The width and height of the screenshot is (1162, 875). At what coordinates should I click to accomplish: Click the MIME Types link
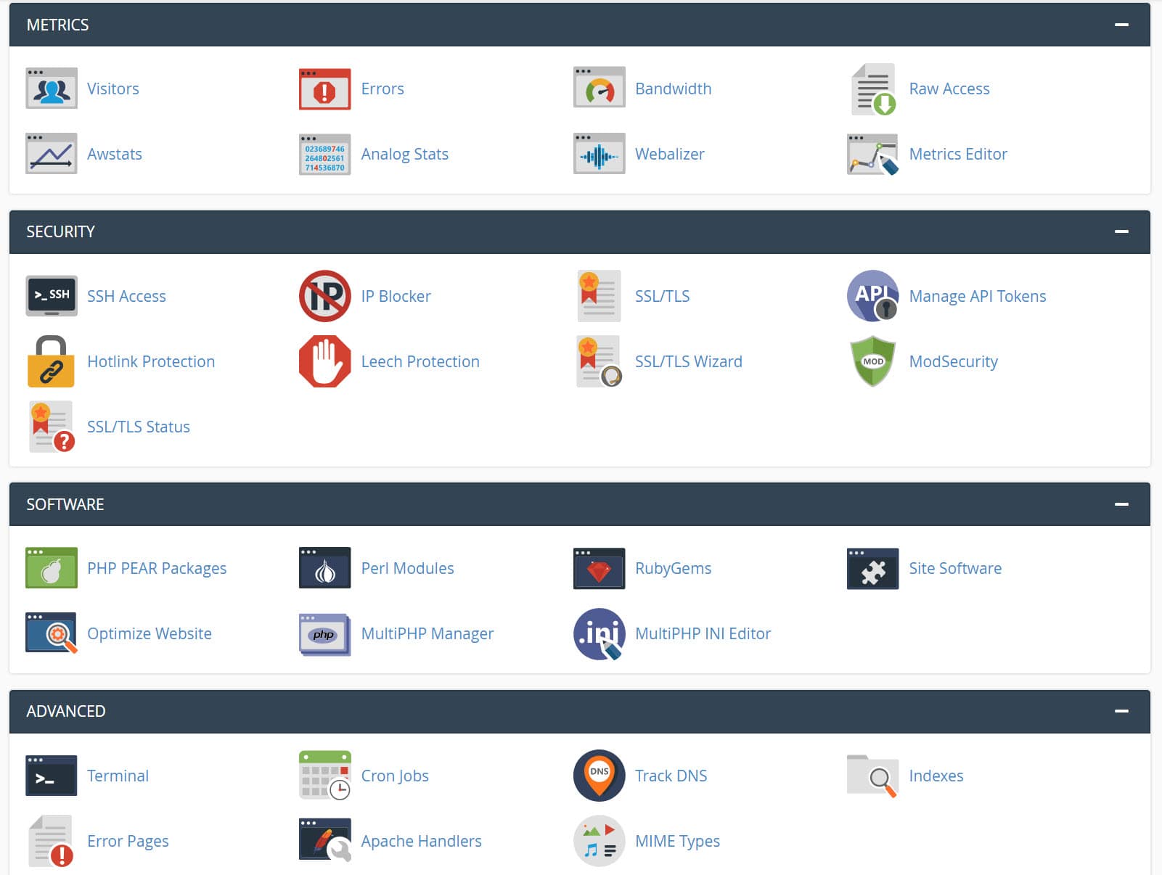(x=676, y=841)
